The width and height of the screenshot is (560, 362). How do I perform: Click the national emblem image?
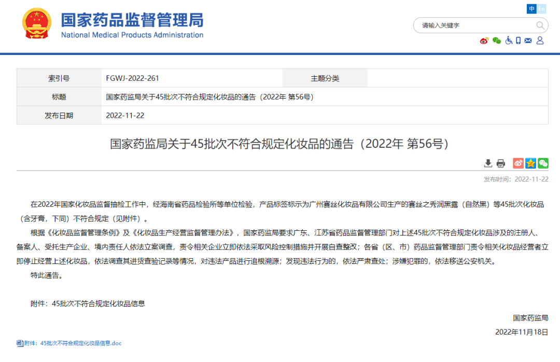[x=36, y=23]
